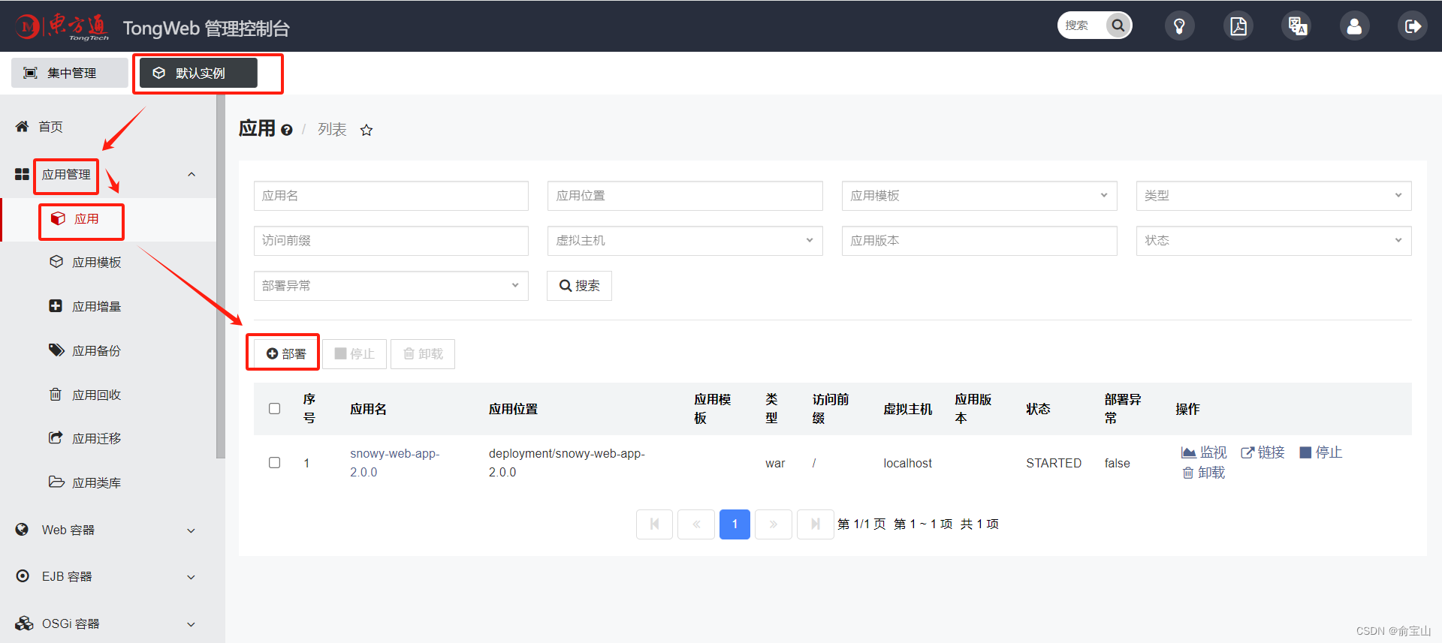Click the localhost virtual host cell

coord(907,463)
